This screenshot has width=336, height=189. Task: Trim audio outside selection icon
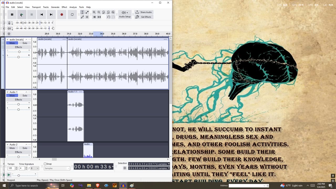click(x=94, y=17)
